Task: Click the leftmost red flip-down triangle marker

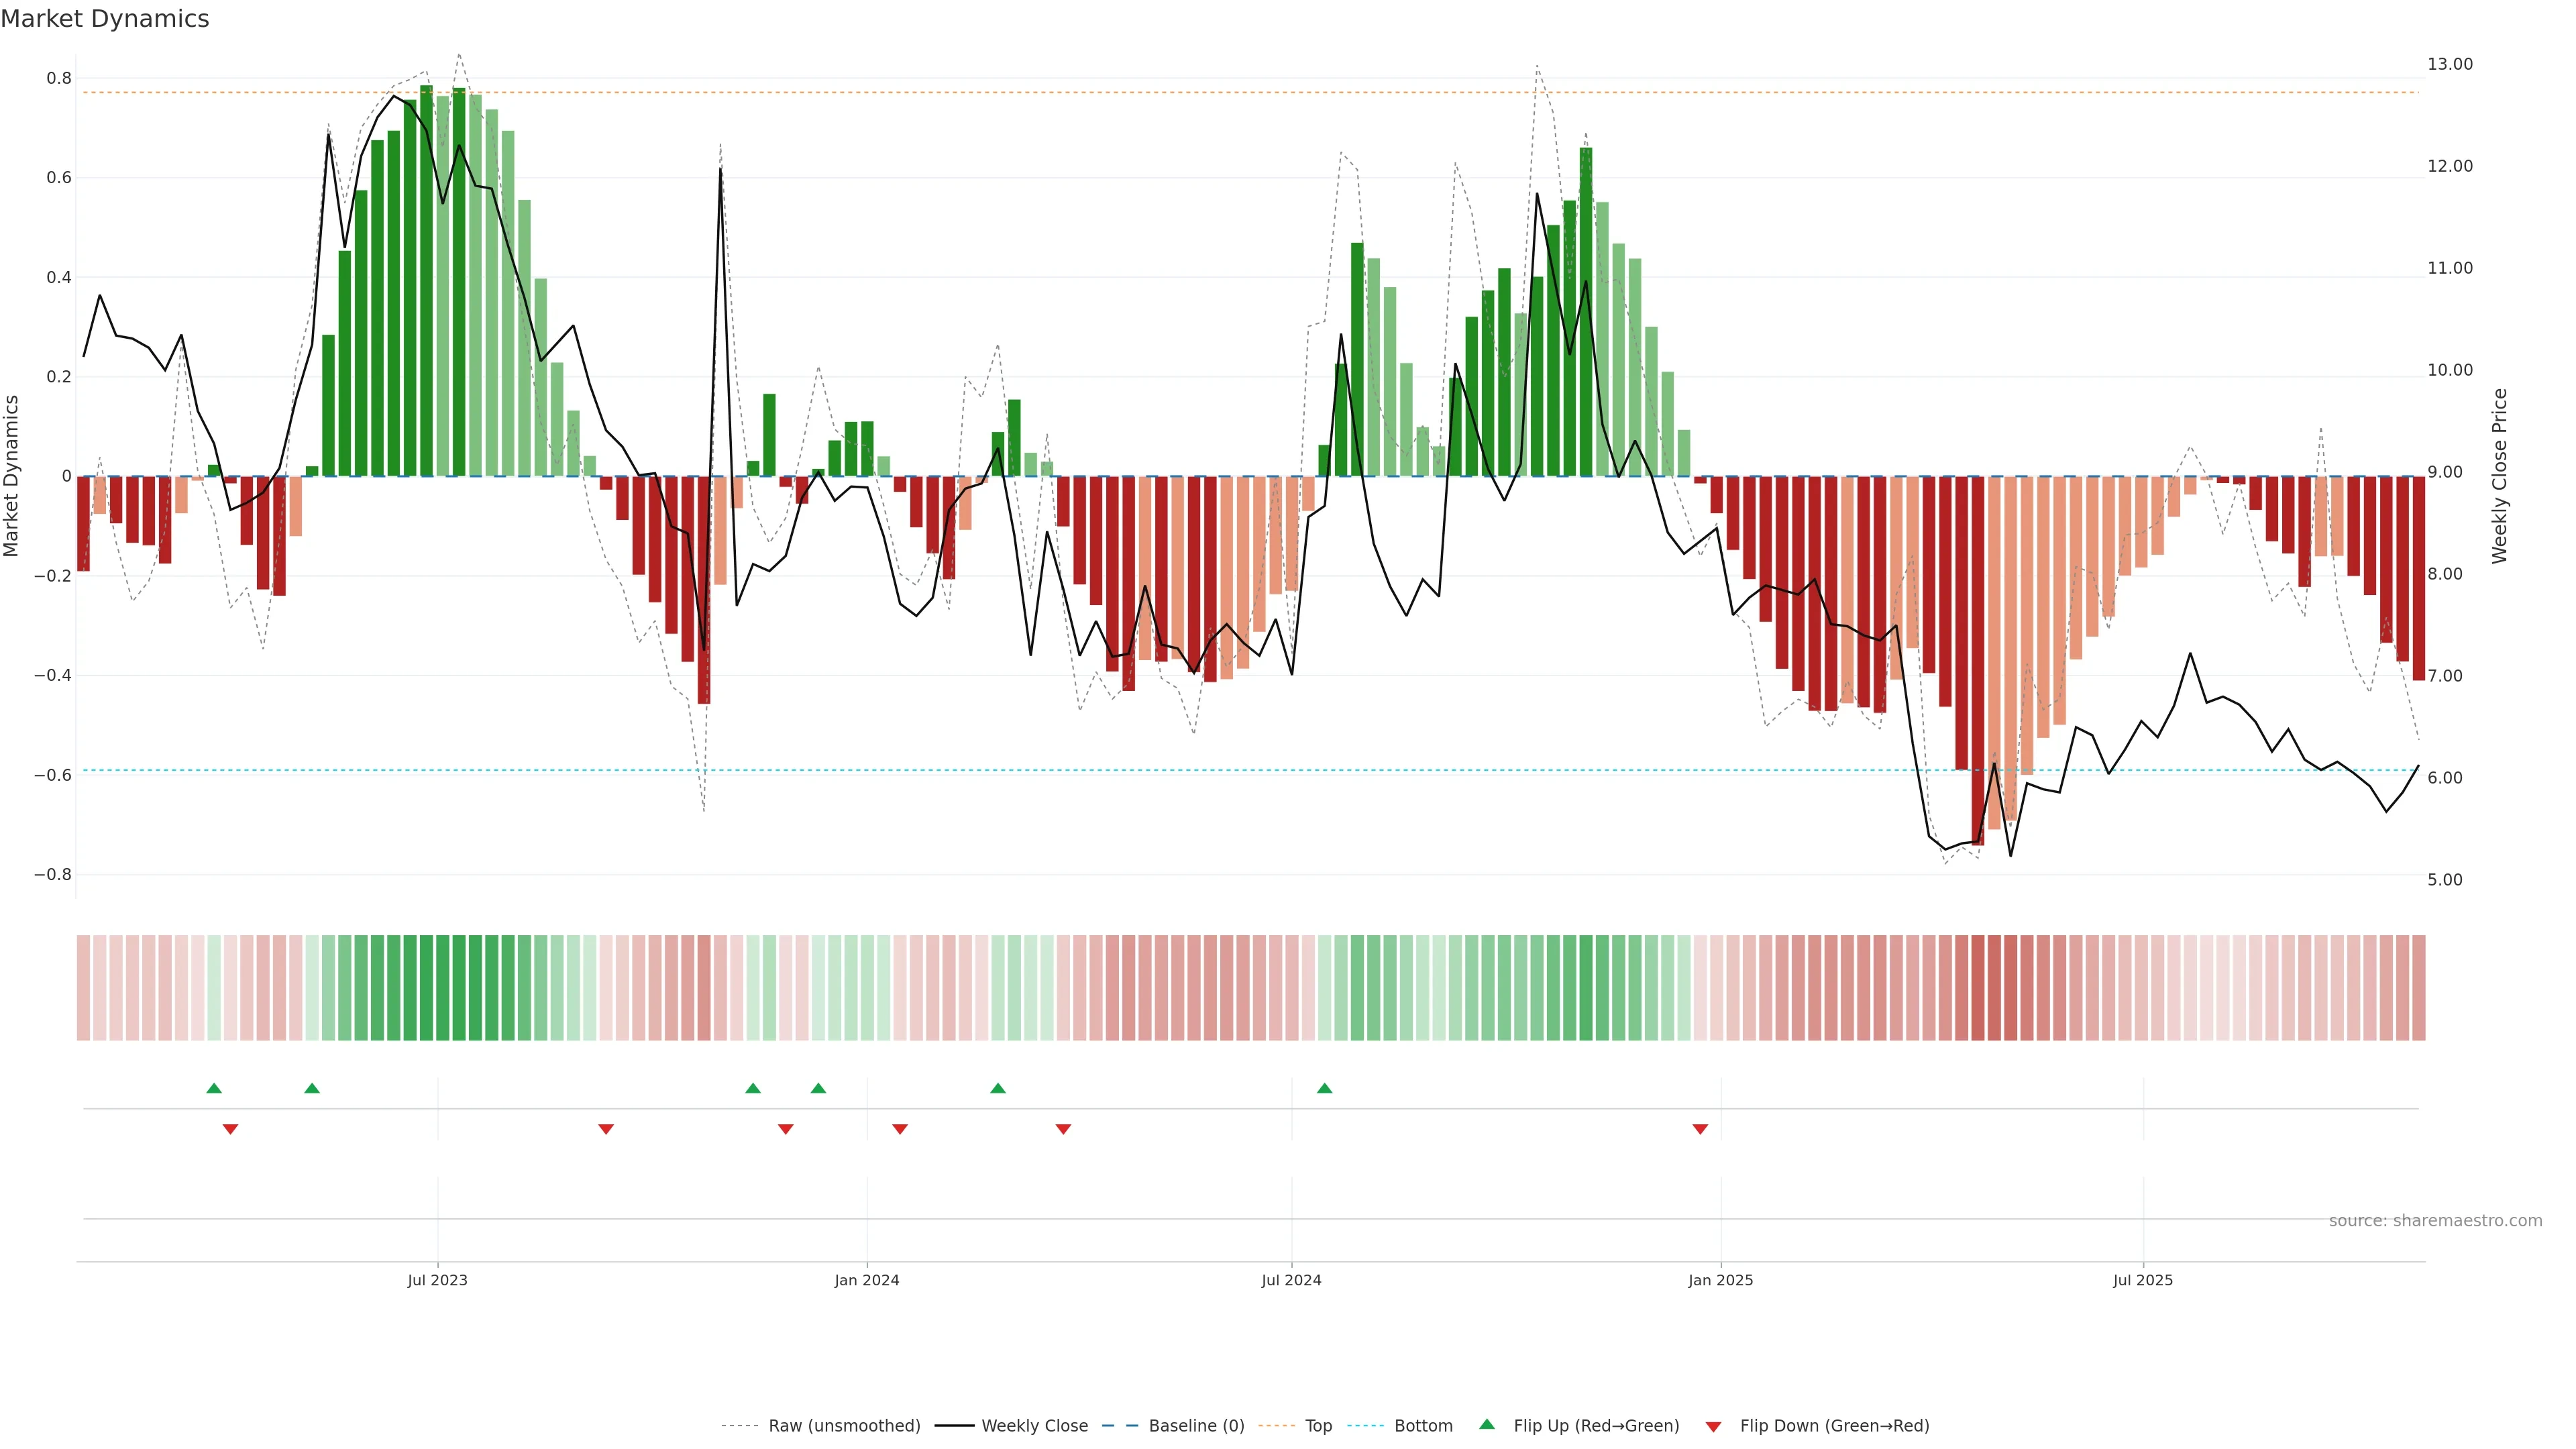Action: (x=230, y=1129)
